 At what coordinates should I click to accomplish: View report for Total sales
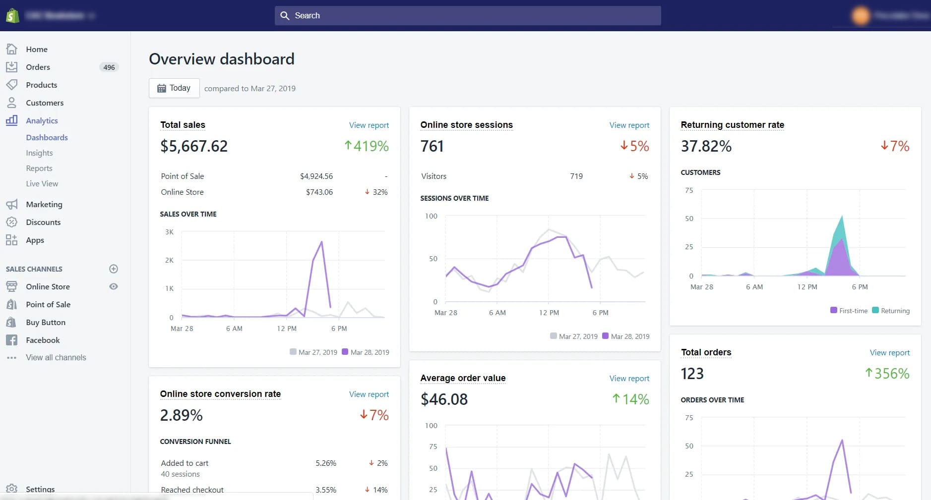point(369,125)
